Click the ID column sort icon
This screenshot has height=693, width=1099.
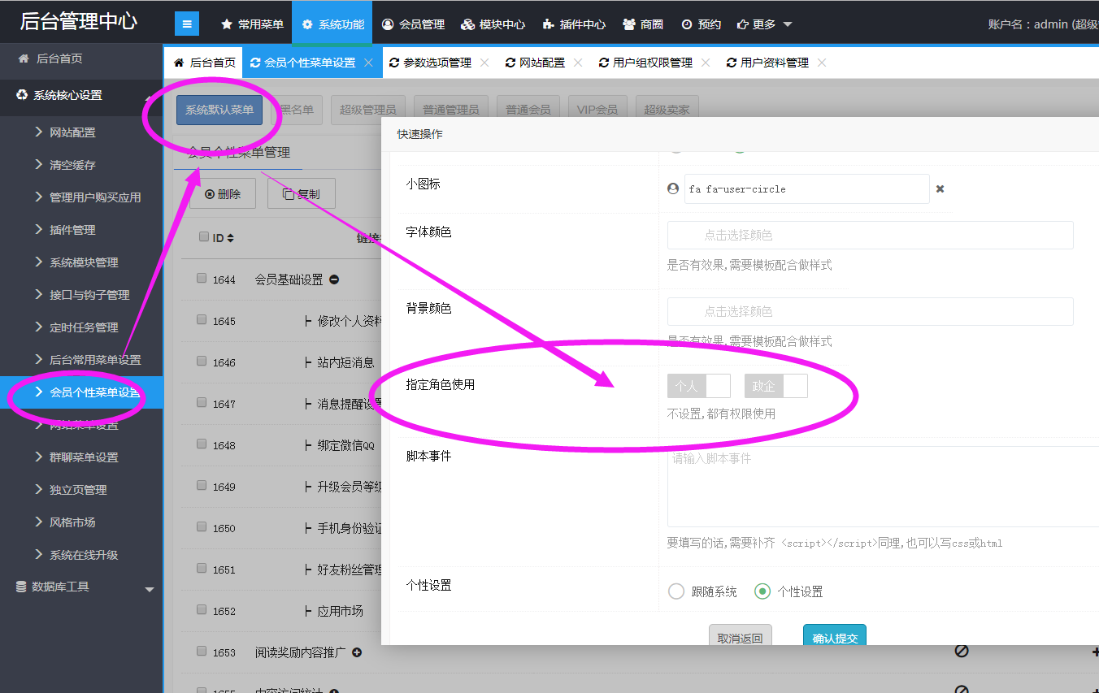[x=231, y=238]
